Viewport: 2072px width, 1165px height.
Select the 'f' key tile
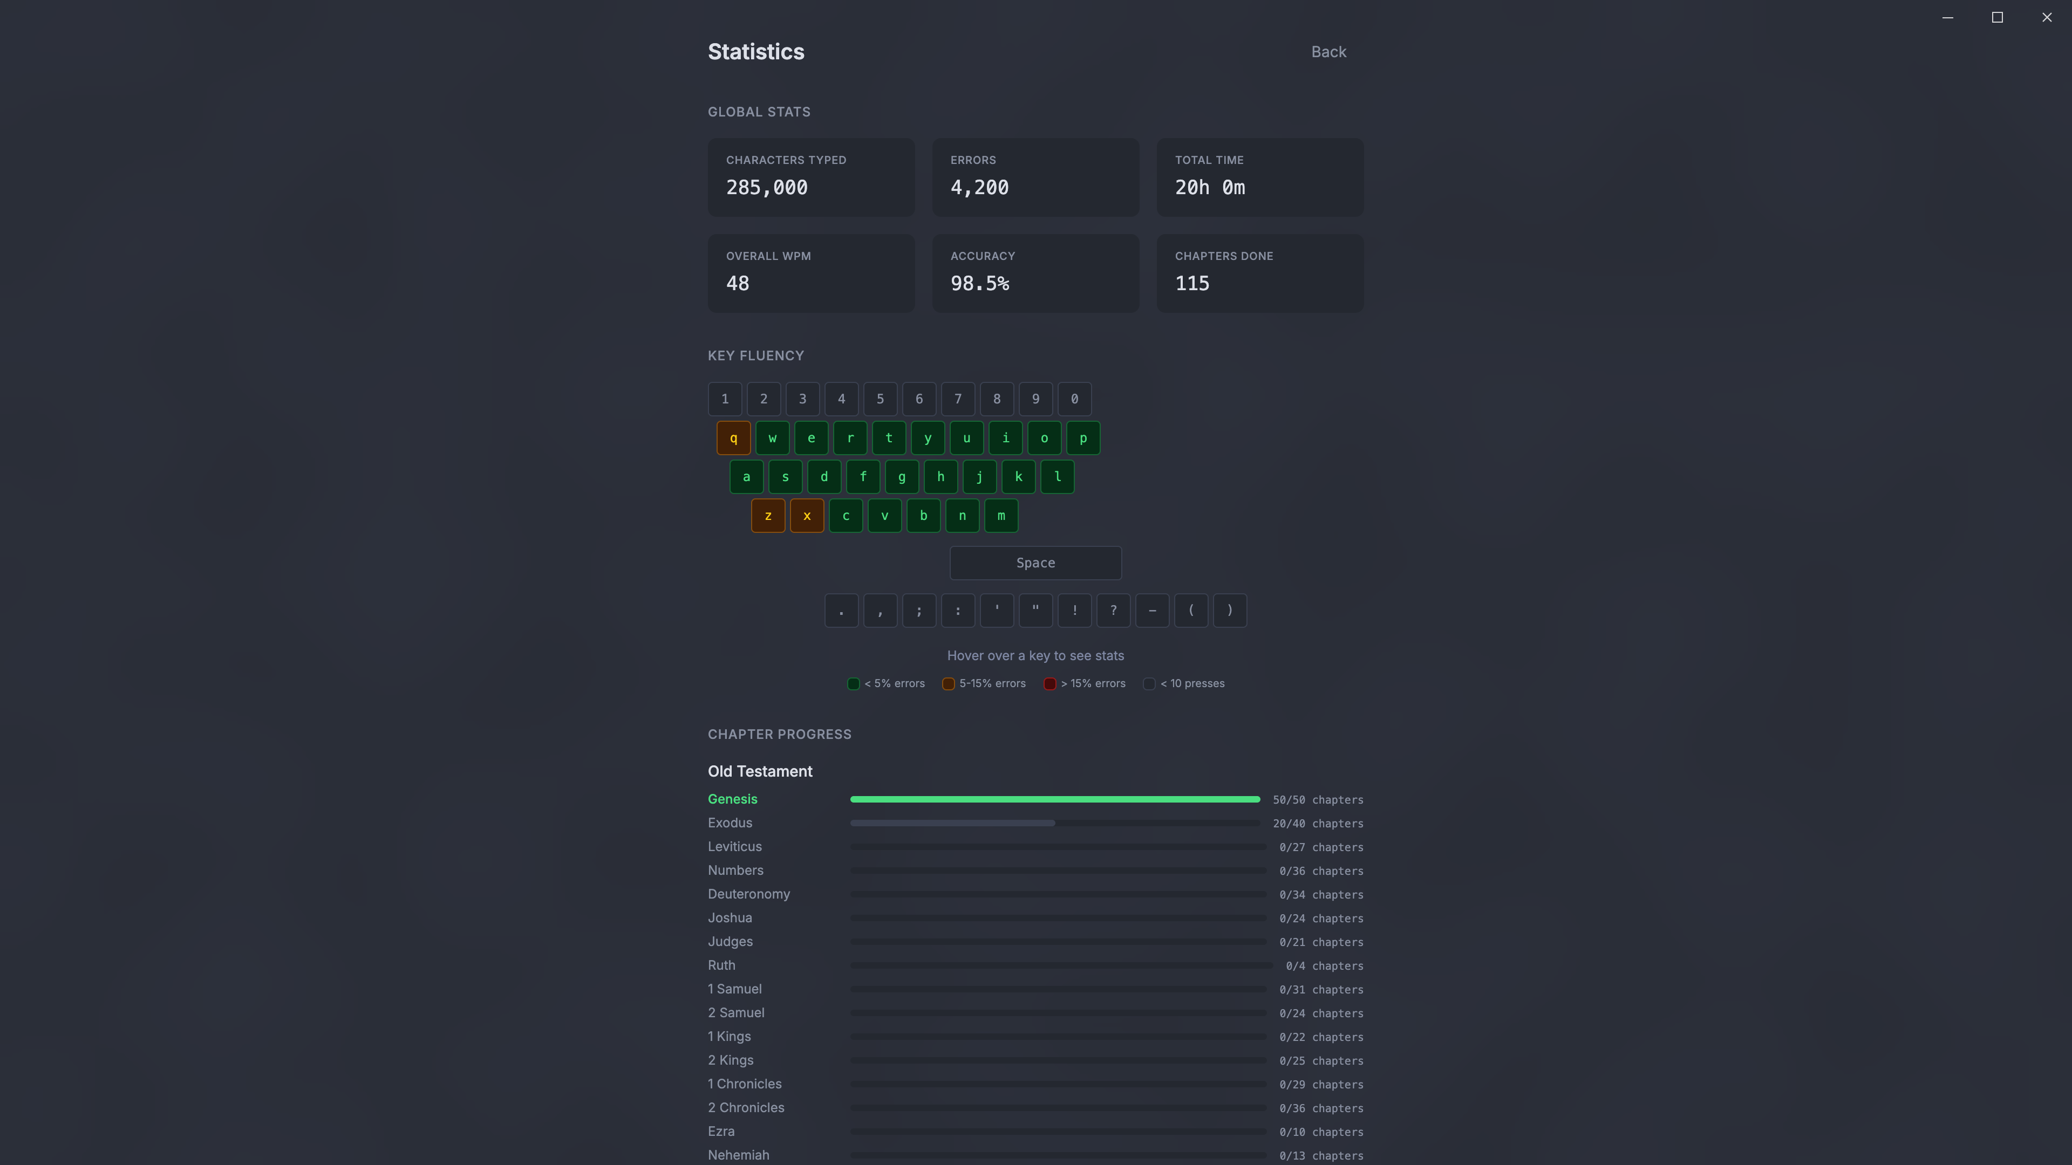pos(863,477)
